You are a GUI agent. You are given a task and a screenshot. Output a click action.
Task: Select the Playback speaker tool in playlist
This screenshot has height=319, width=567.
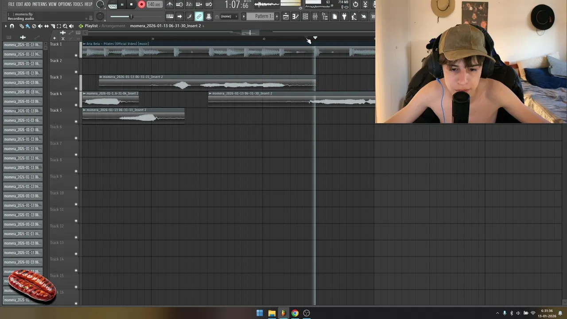tap(71, 26)
